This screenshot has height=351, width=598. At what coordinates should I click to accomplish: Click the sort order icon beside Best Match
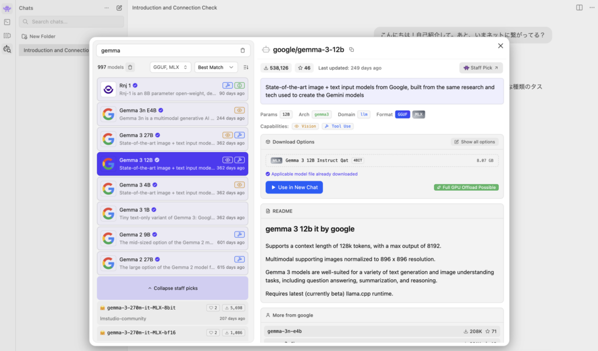point(246,68)
